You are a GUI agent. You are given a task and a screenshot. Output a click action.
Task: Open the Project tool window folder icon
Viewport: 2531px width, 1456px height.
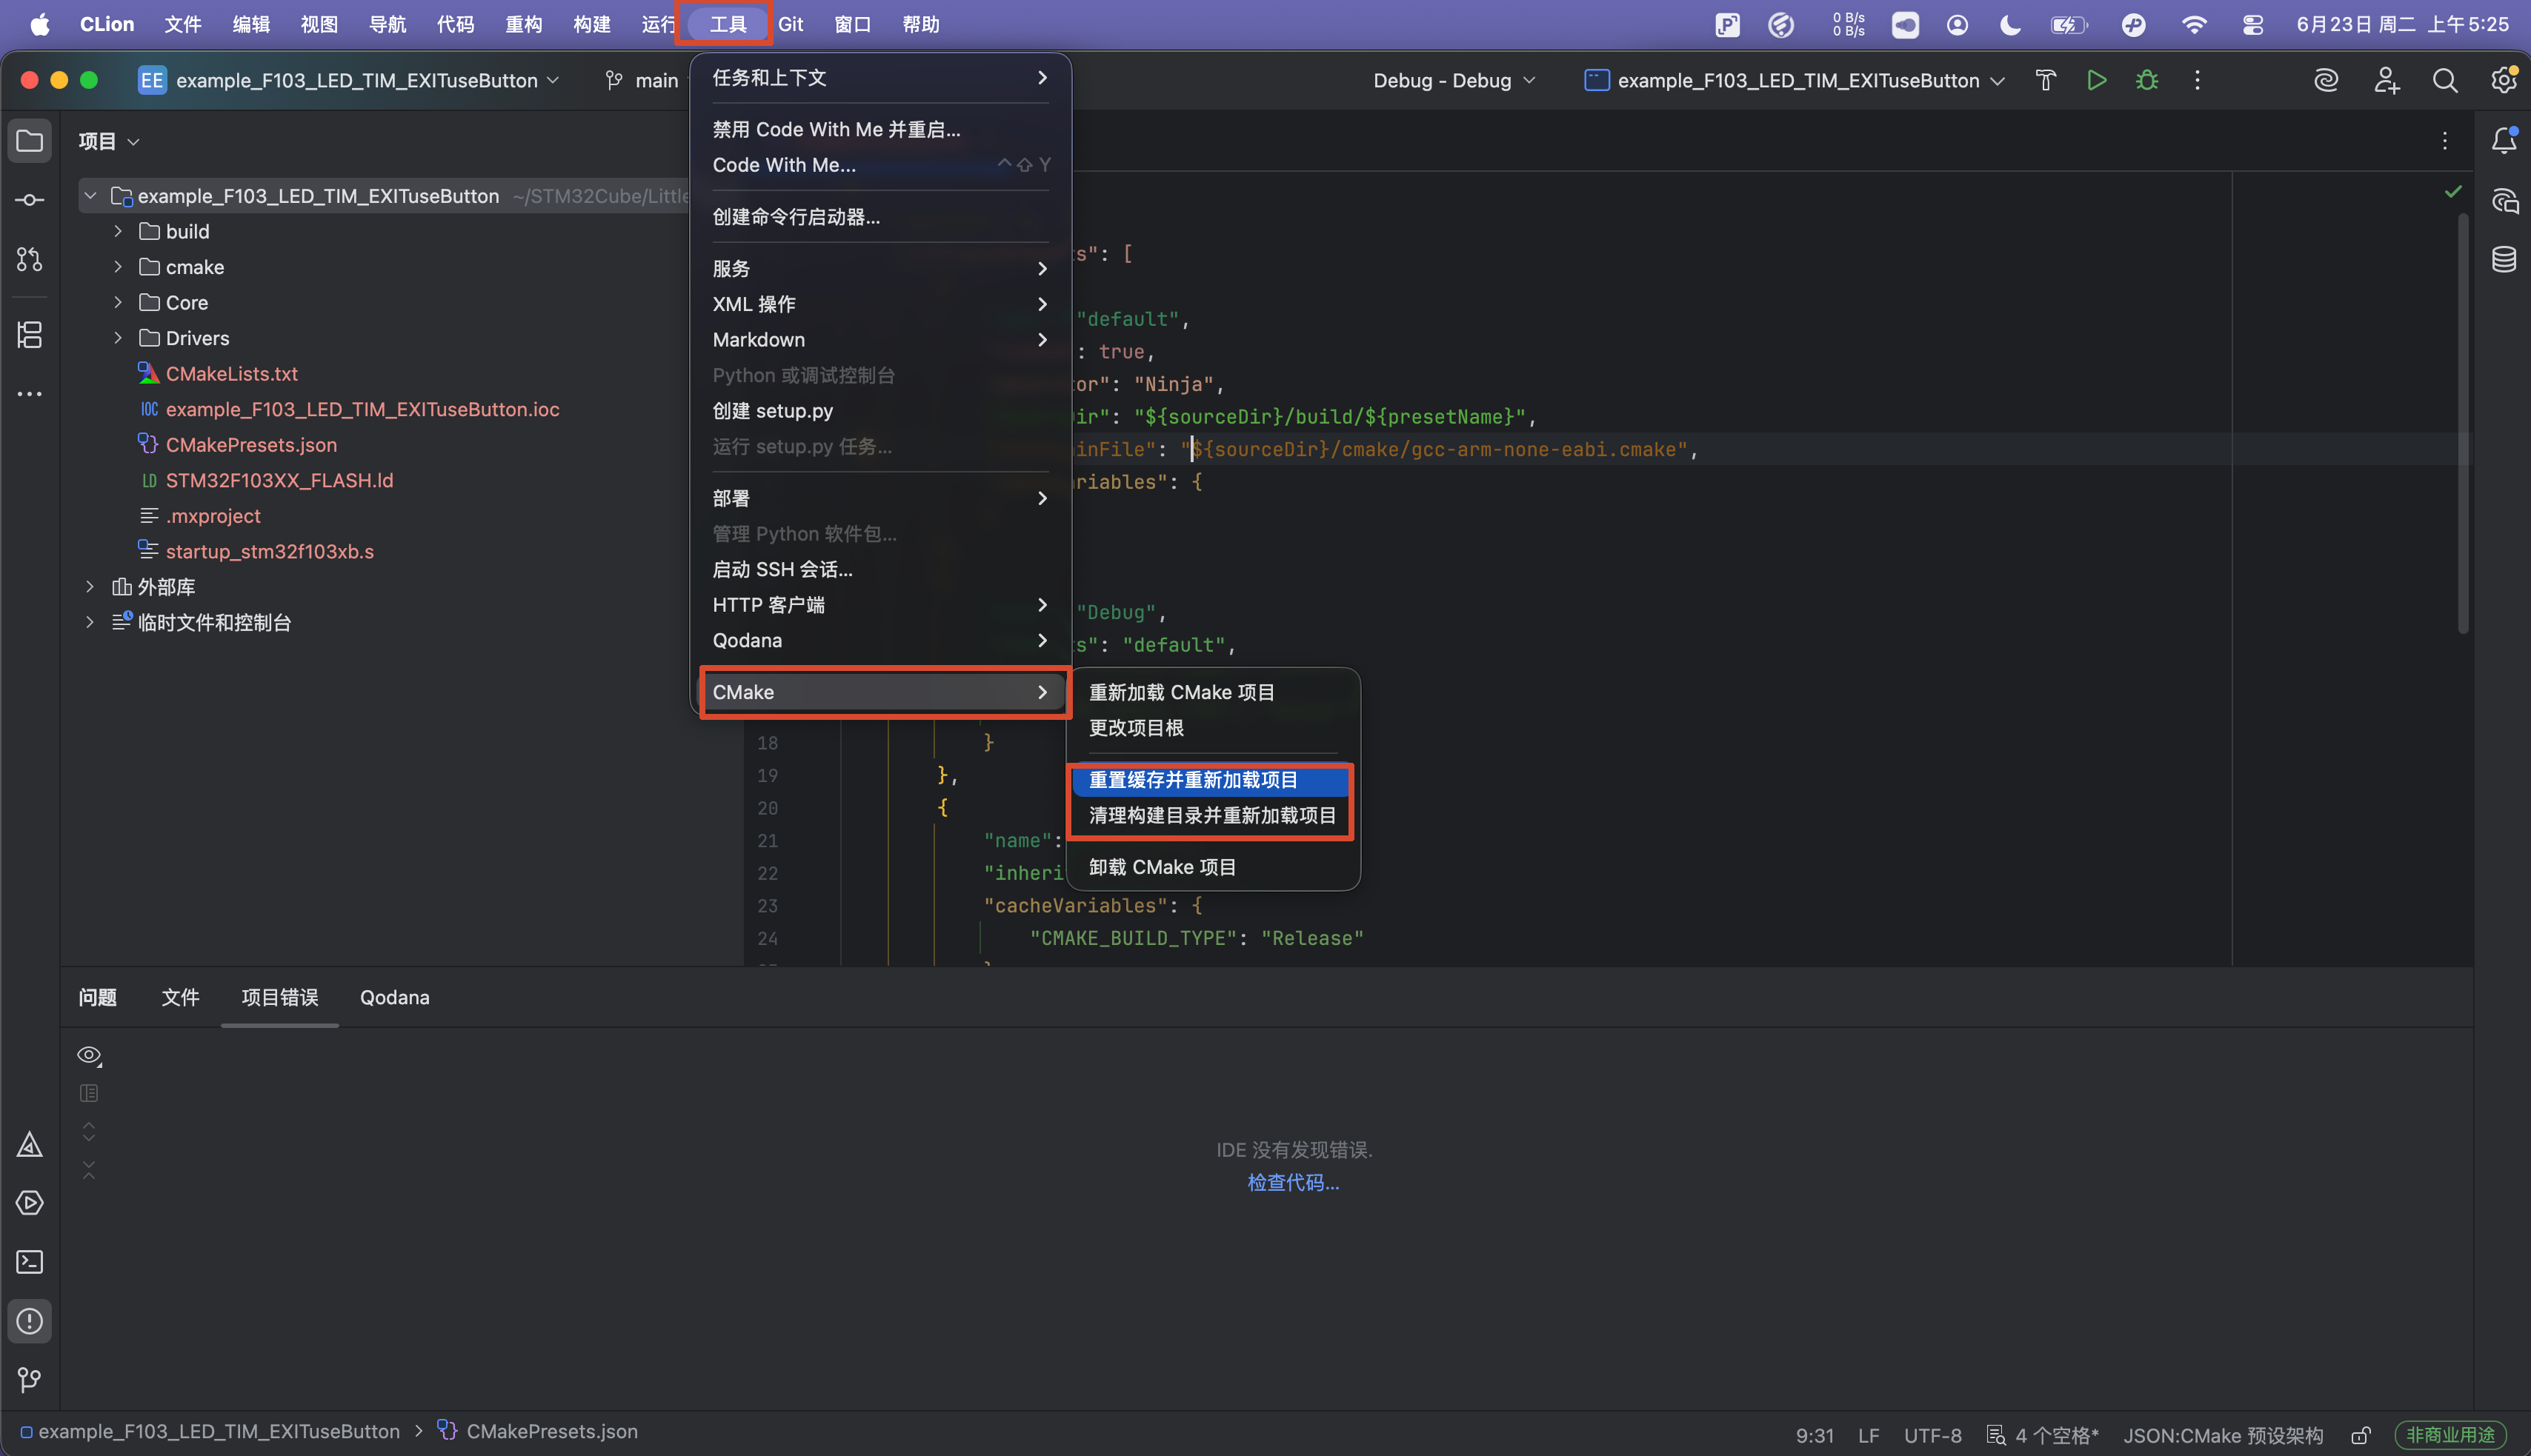30,141
